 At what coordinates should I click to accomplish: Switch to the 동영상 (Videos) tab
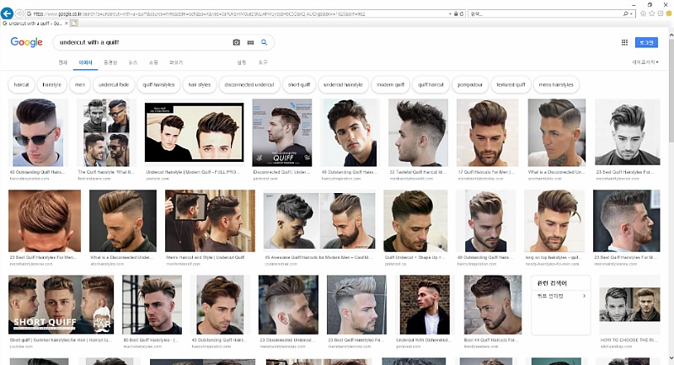pyautogui.click(x=110, y=62)
